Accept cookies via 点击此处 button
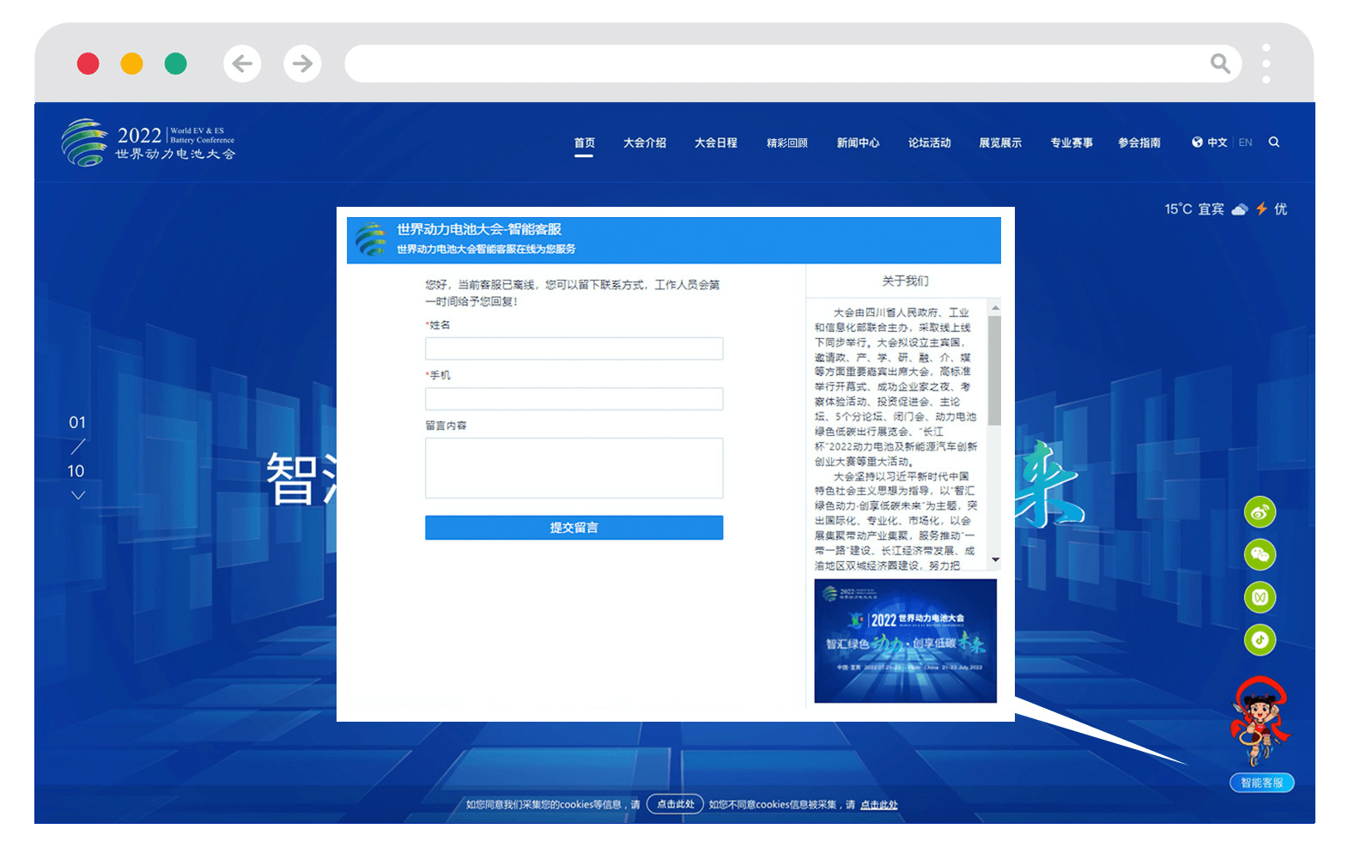Viewport: 1348px width, 853px height. (675, 804)
